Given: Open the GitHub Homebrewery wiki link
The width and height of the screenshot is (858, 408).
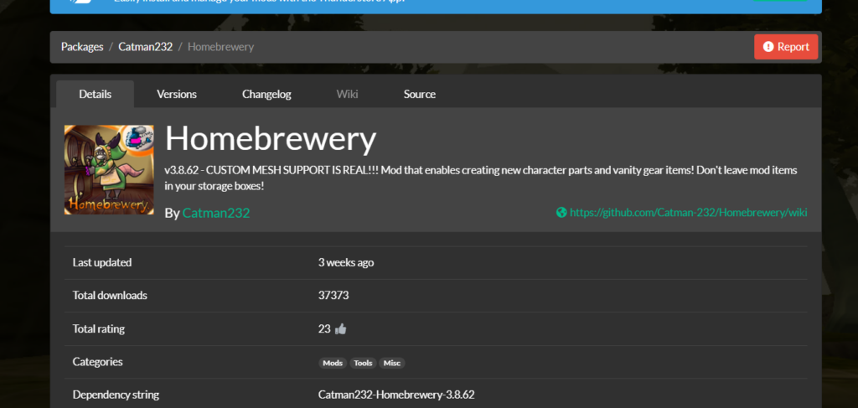Looking at the screenshot, I should coord(688,213).
